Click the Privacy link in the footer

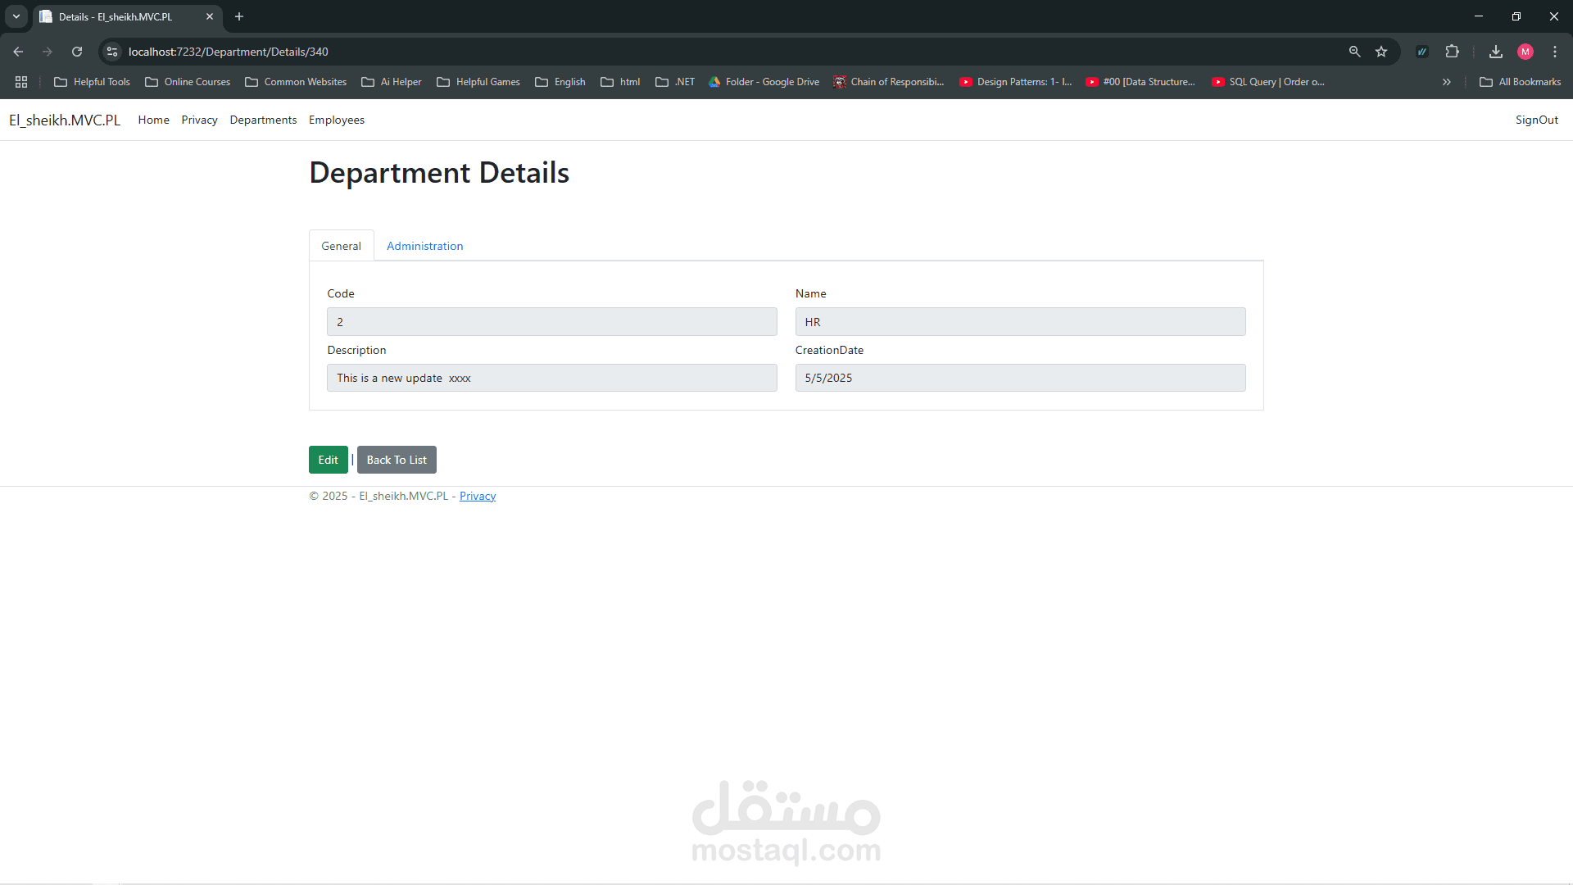[x=477, y=496]
